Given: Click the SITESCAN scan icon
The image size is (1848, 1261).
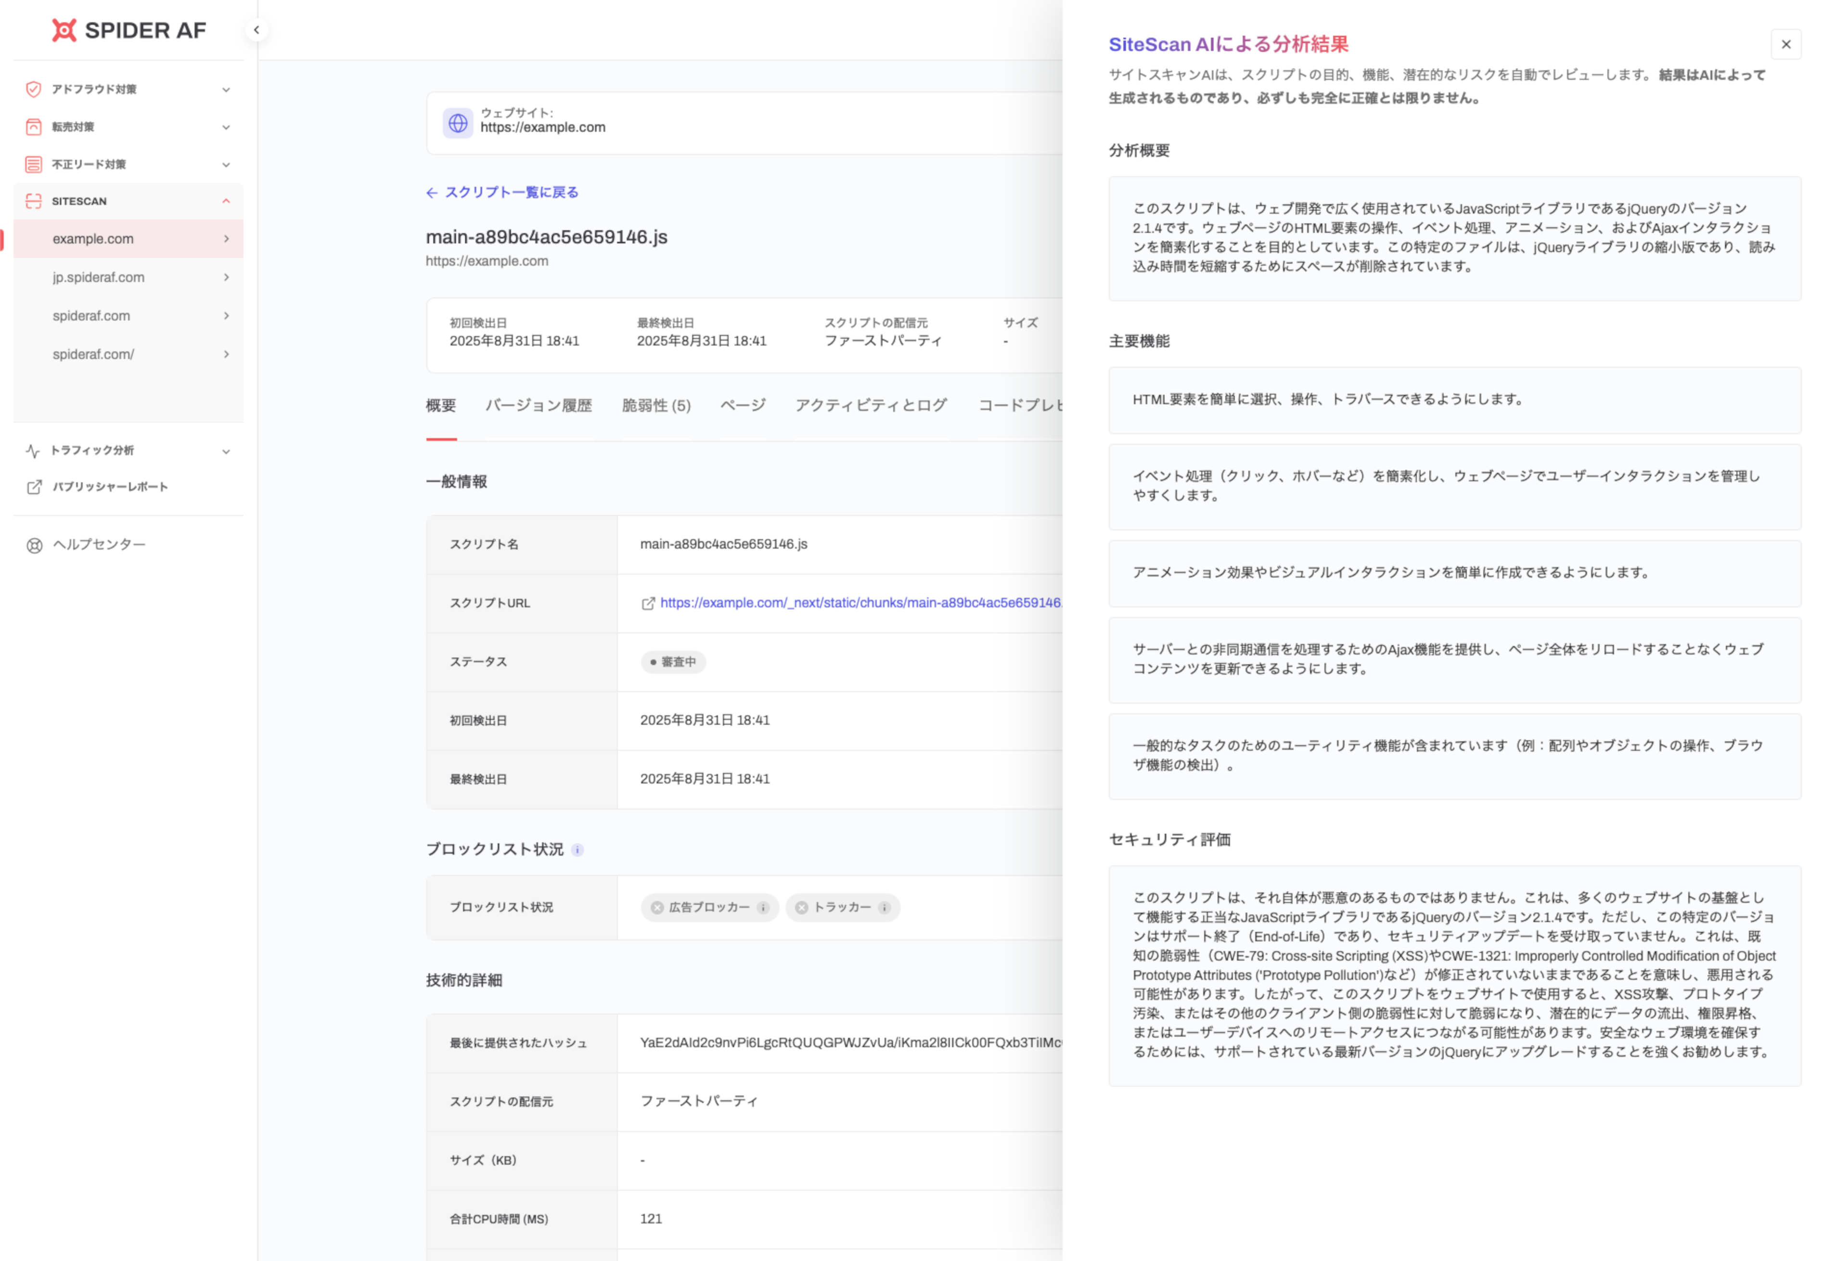Looking at the screenshot, I should [x=33, y=201].
